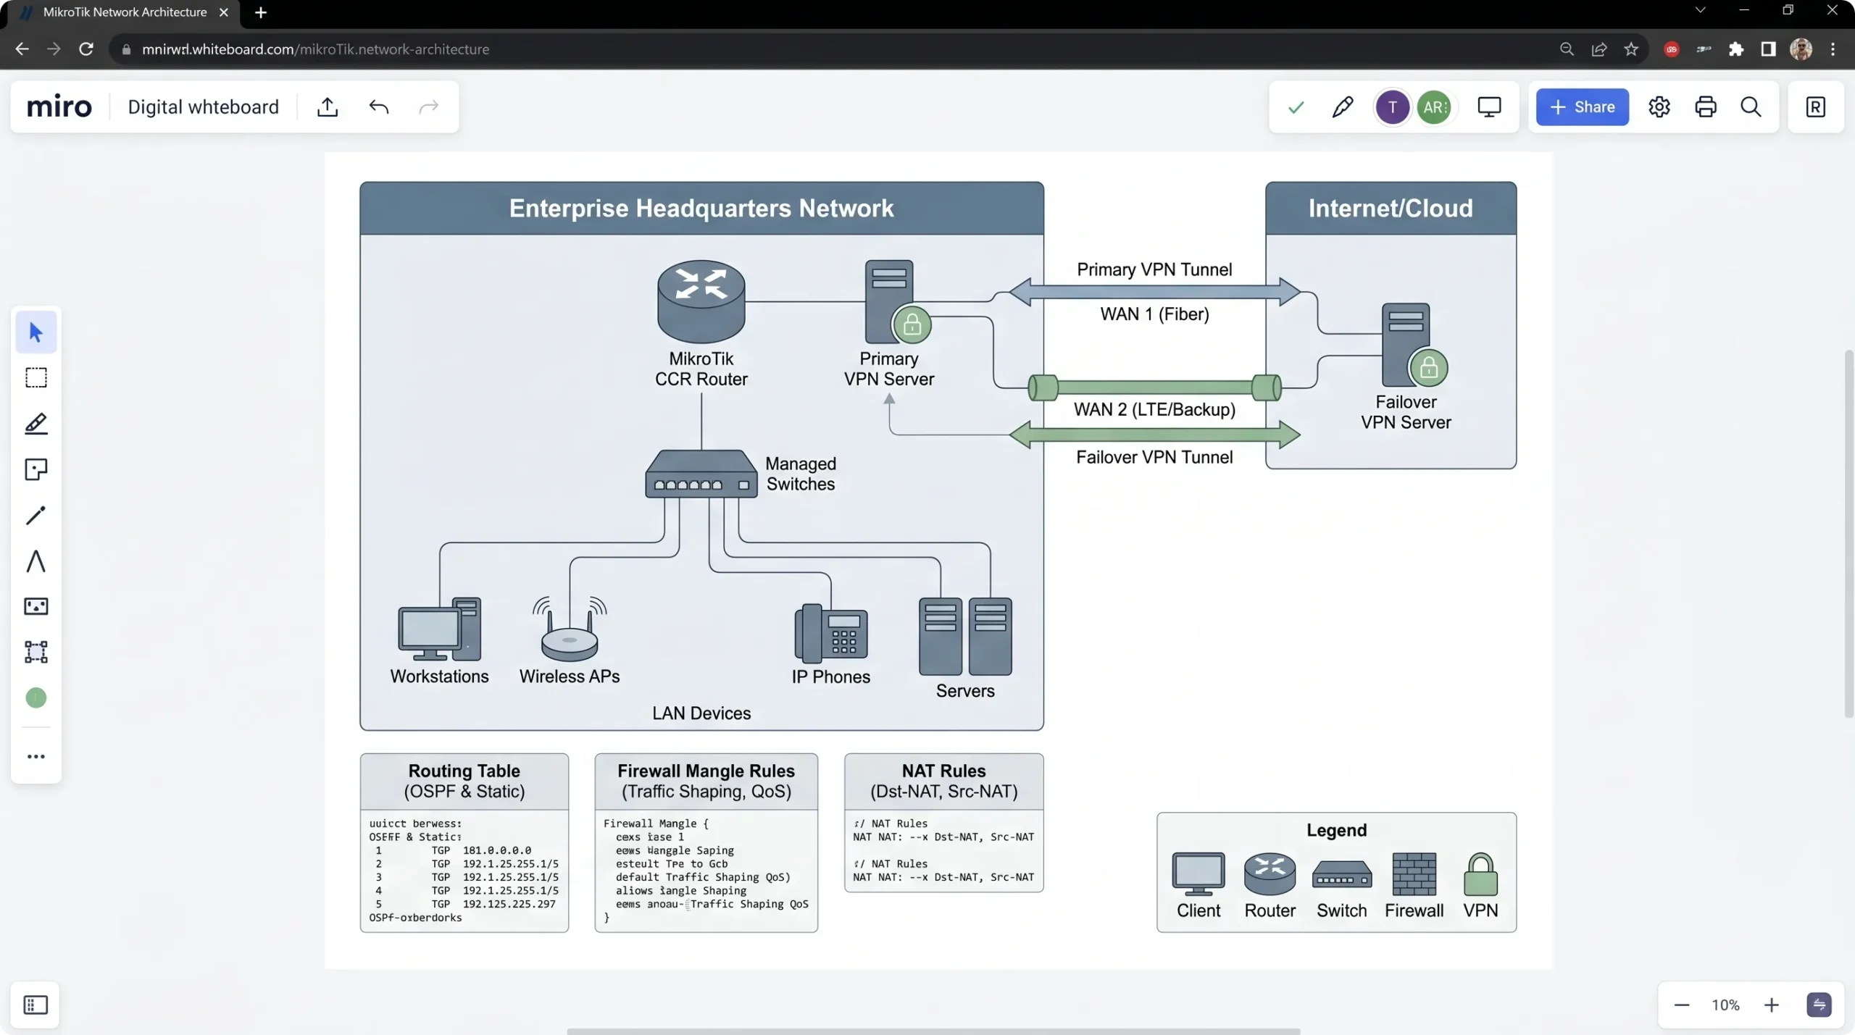Open a new browser tab
The height and width of the screenshot is (1035, 1855).
261,12
